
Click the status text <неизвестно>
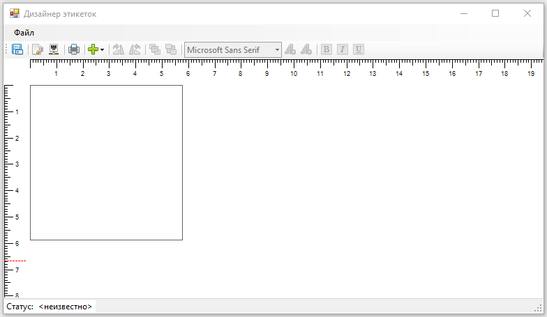tap(66, 307)
